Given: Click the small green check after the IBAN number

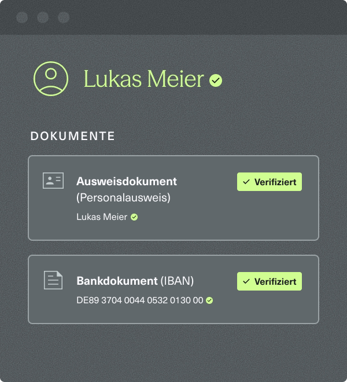Looking at the screenshot, I should tap(209, 300).
